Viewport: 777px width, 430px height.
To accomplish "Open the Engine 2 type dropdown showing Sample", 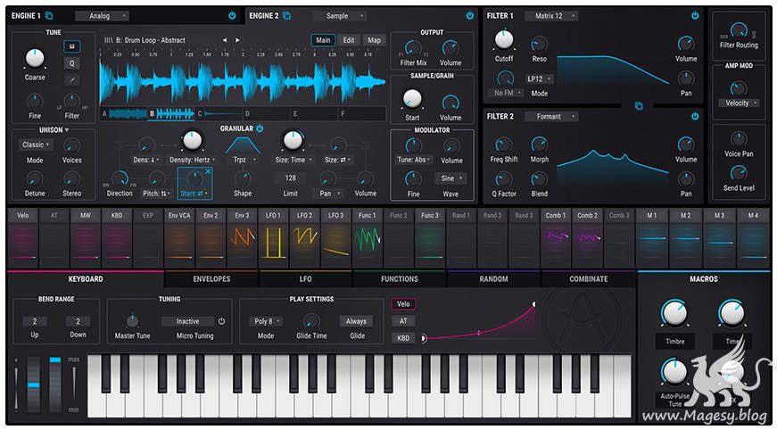I will coord(340,16).
